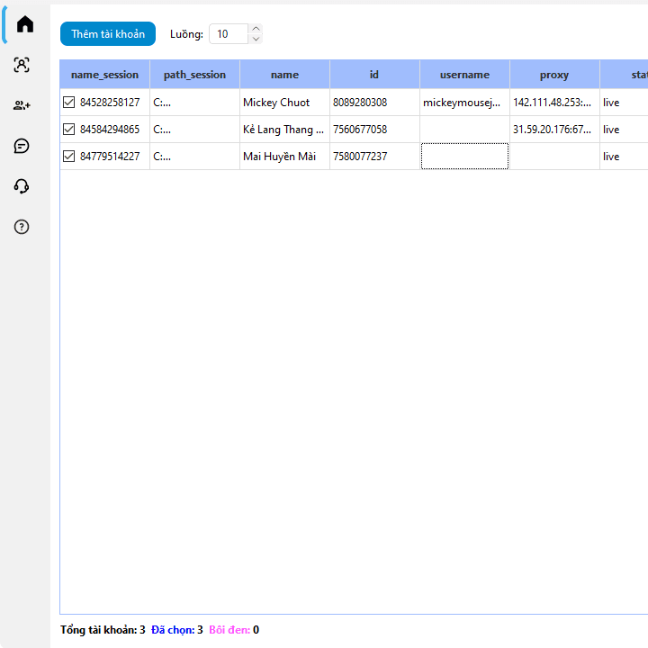The height and width of the screenshot is (648, 648).
Task: Sort by the username column header
Action: click(464, 75)
